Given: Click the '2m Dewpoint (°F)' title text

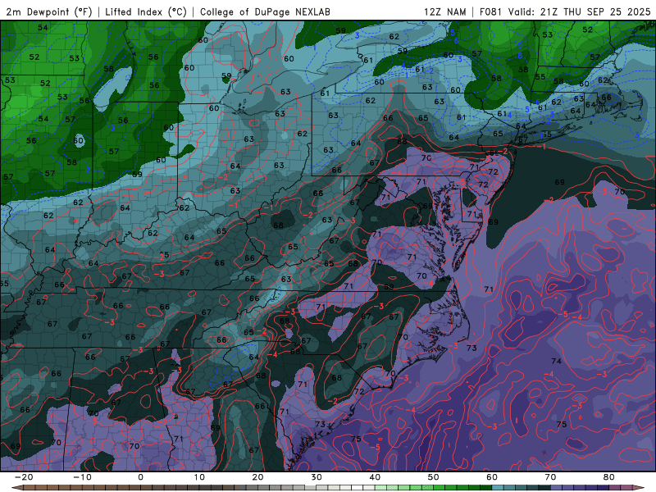Looking at the screenshot, I should tap(48, 12).
